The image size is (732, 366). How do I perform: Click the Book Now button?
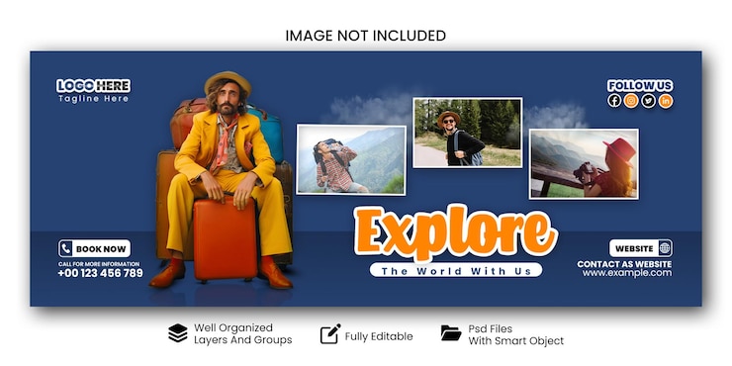click(95, 248)
